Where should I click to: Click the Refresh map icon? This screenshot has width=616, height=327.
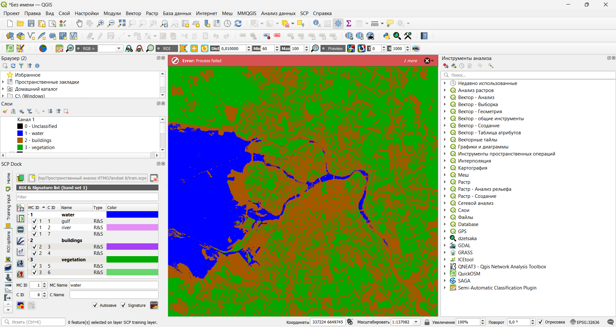pos(238,23)
